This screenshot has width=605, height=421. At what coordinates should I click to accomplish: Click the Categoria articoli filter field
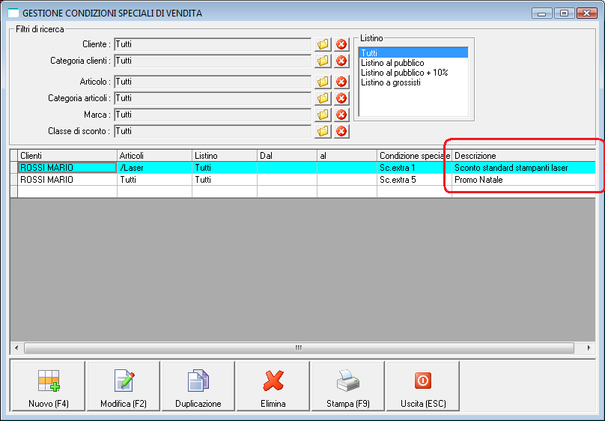click(x=213, y=98)
